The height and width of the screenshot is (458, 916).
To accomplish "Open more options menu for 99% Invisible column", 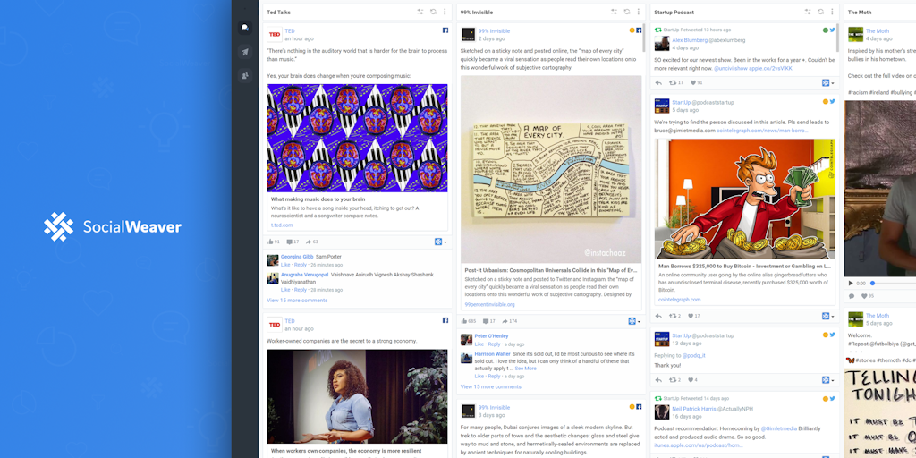I will 639,12.
